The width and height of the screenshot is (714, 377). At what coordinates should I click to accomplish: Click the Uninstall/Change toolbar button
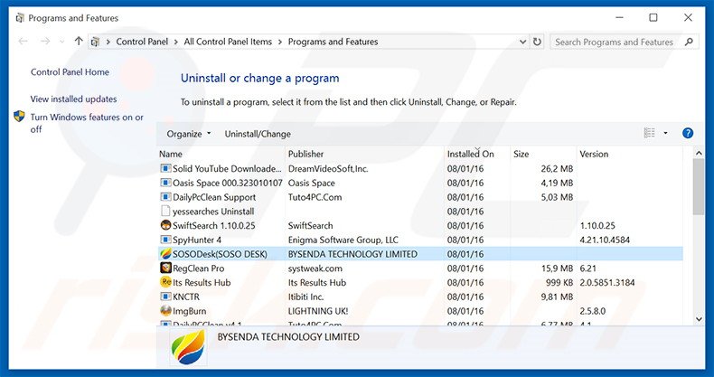258,134
